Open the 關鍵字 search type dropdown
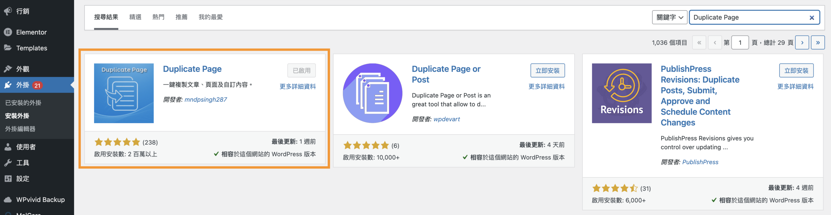 [x=669, y=18]
